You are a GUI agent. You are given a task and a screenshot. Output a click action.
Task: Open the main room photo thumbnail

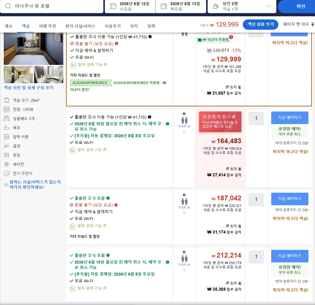coord(33,49)
